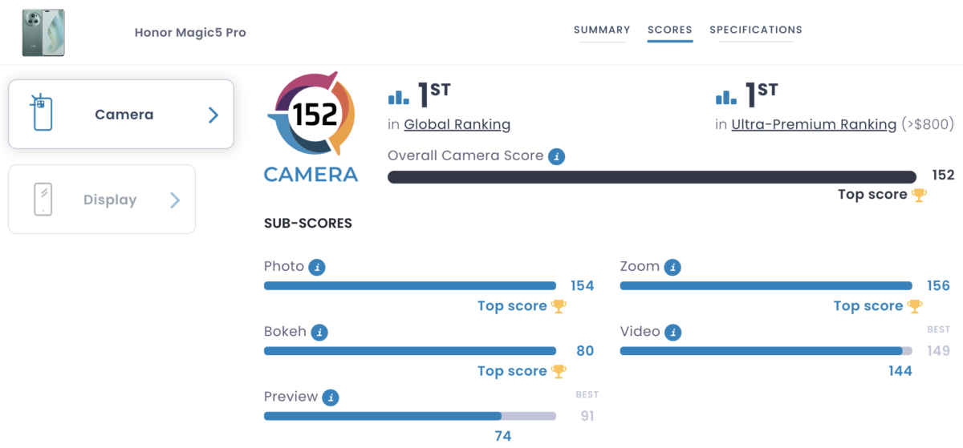The width and height of the screenshot is (963, 448).
Task: Open the Specifications tab
Action: [x=756, y=30]
